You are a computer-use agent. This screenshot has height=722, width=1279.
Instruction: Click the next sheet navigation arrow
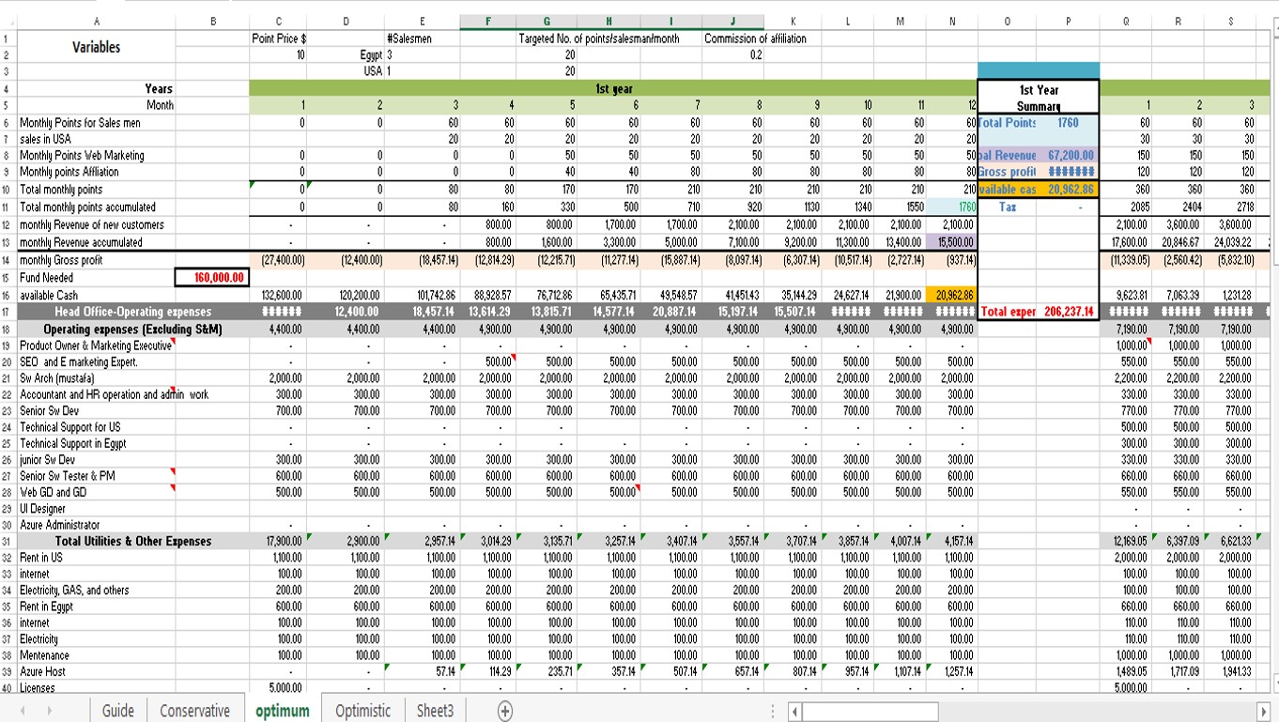pos(47,711)
